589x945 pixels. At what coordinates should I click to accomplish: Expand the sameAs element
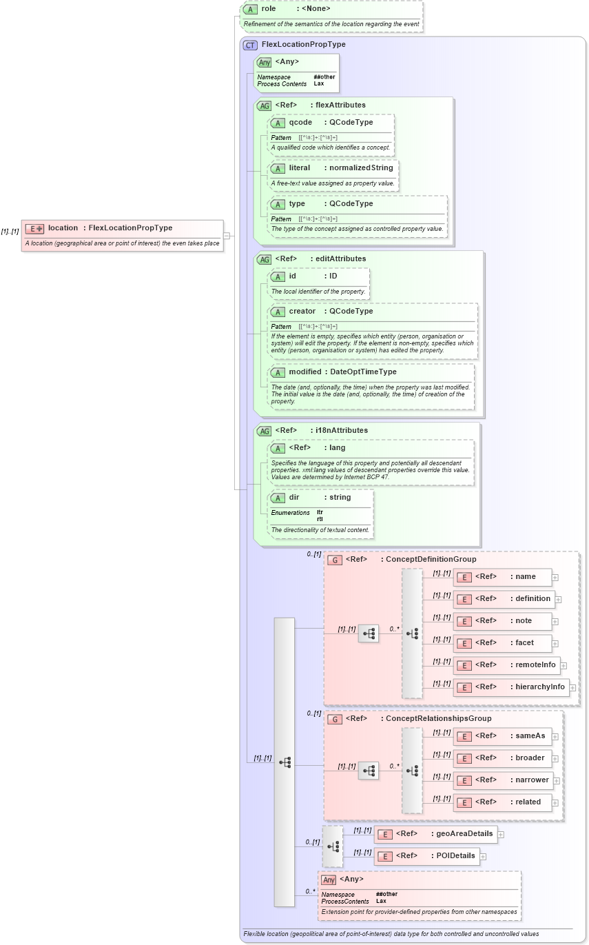(555, 737)
